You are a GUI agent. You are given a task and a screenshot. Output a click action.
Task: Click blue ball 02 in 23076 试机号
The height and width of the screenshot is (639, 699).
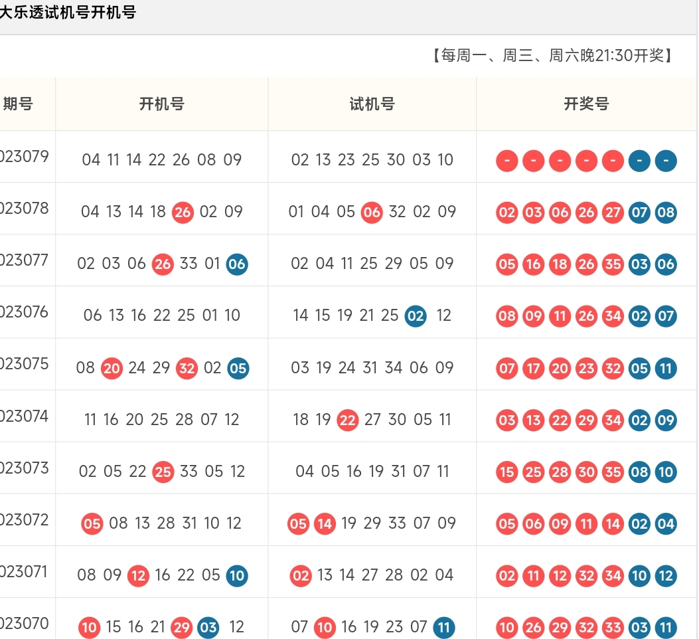point(416,316)
